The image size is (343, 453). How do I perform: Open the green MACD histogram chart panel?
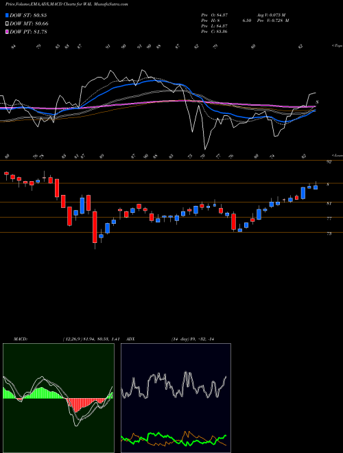58,398
